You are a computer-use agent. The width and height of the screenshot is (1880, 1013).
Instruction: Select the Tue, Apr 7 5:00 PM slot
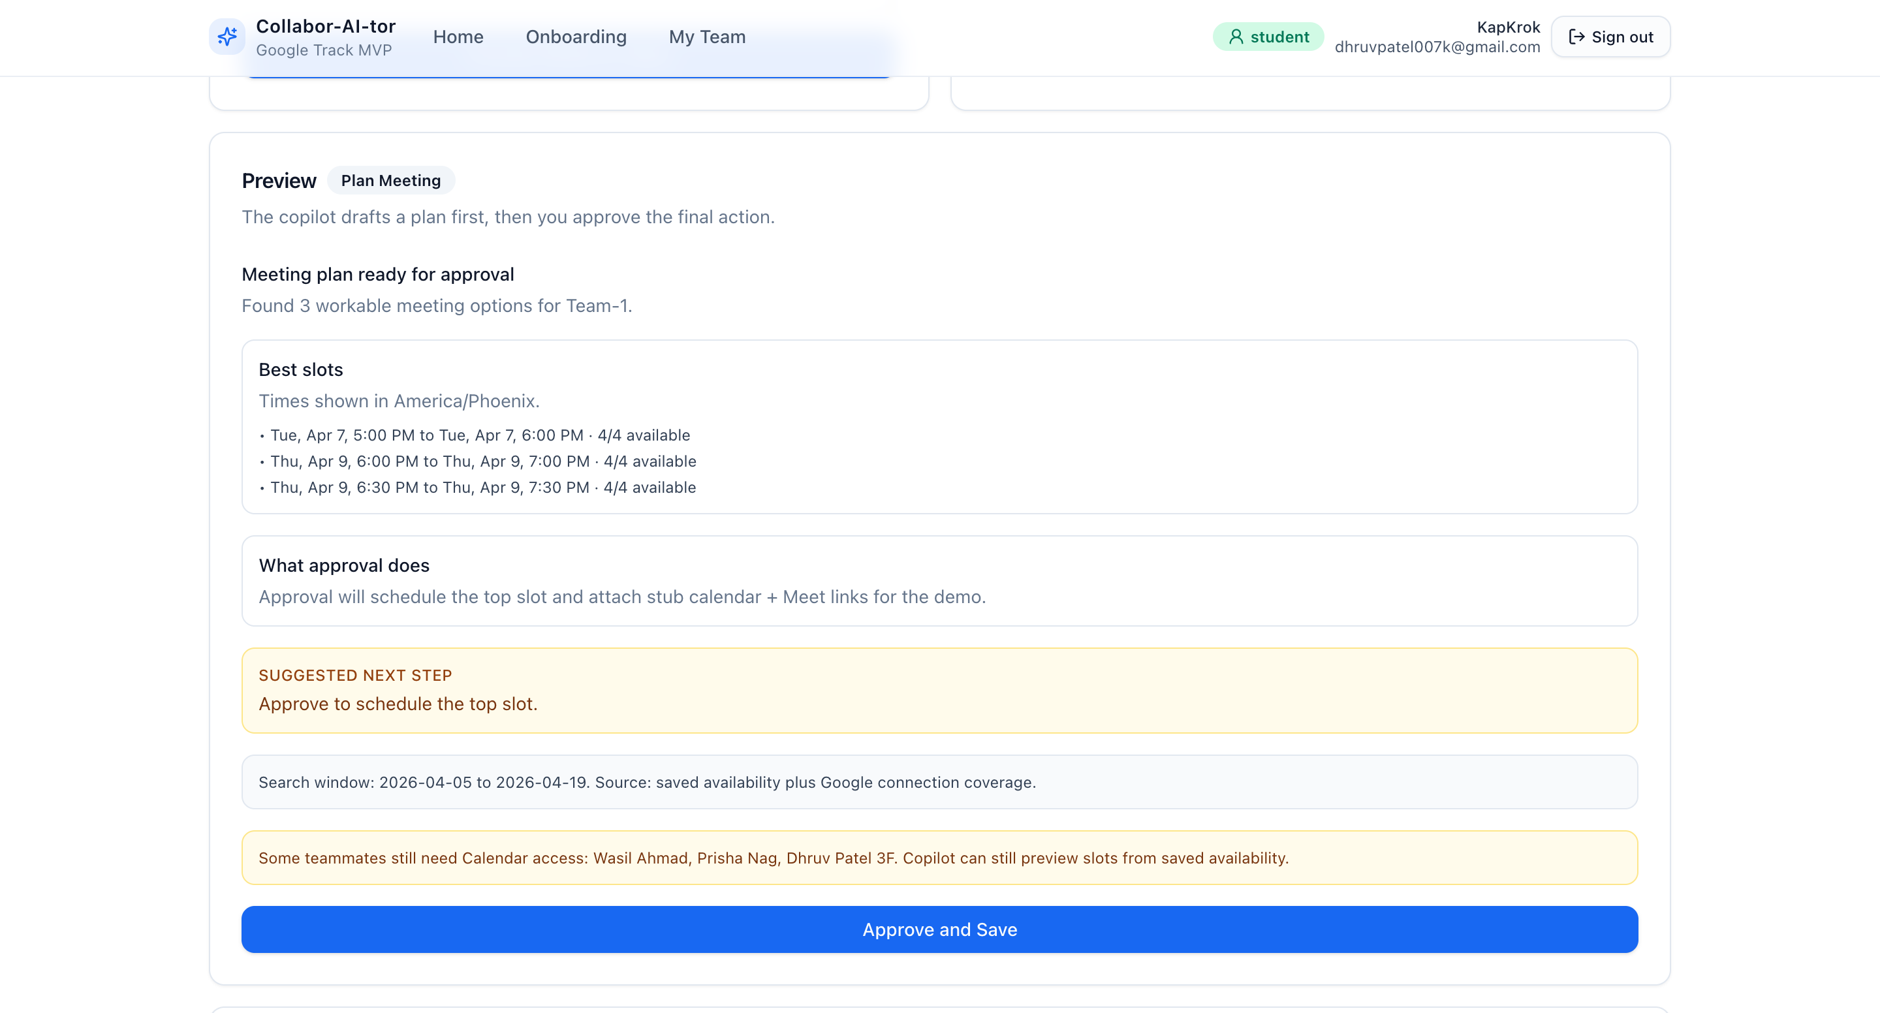point(480,435)
